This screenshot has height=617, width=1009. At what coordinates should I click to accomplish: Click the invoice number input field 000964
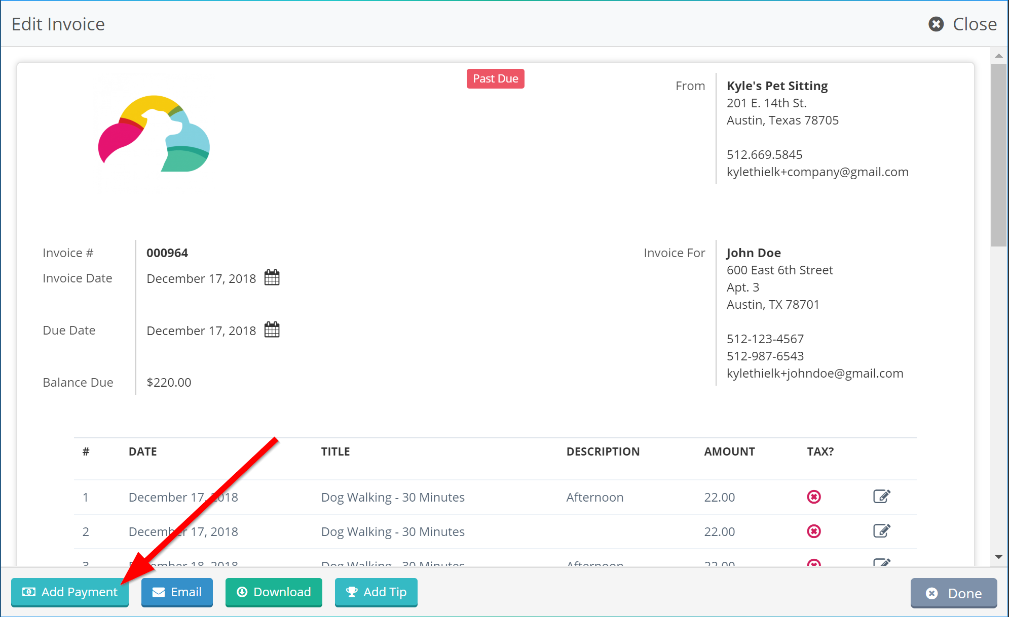169,252
